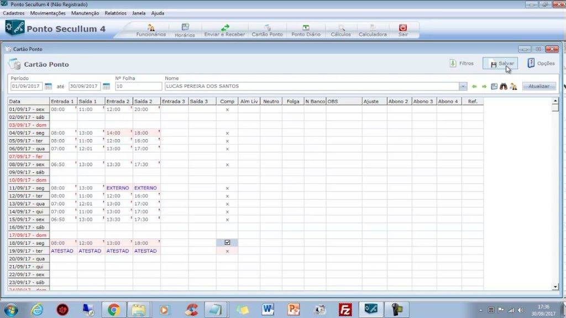566x318 pixels.
Task: Click the Alm Liv column header
Action: (249, 102)
